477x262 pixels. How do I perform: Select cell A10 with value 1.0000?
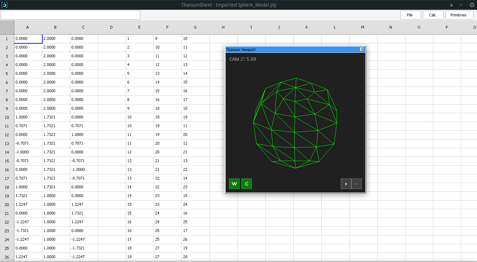click(x=28, y=117)
